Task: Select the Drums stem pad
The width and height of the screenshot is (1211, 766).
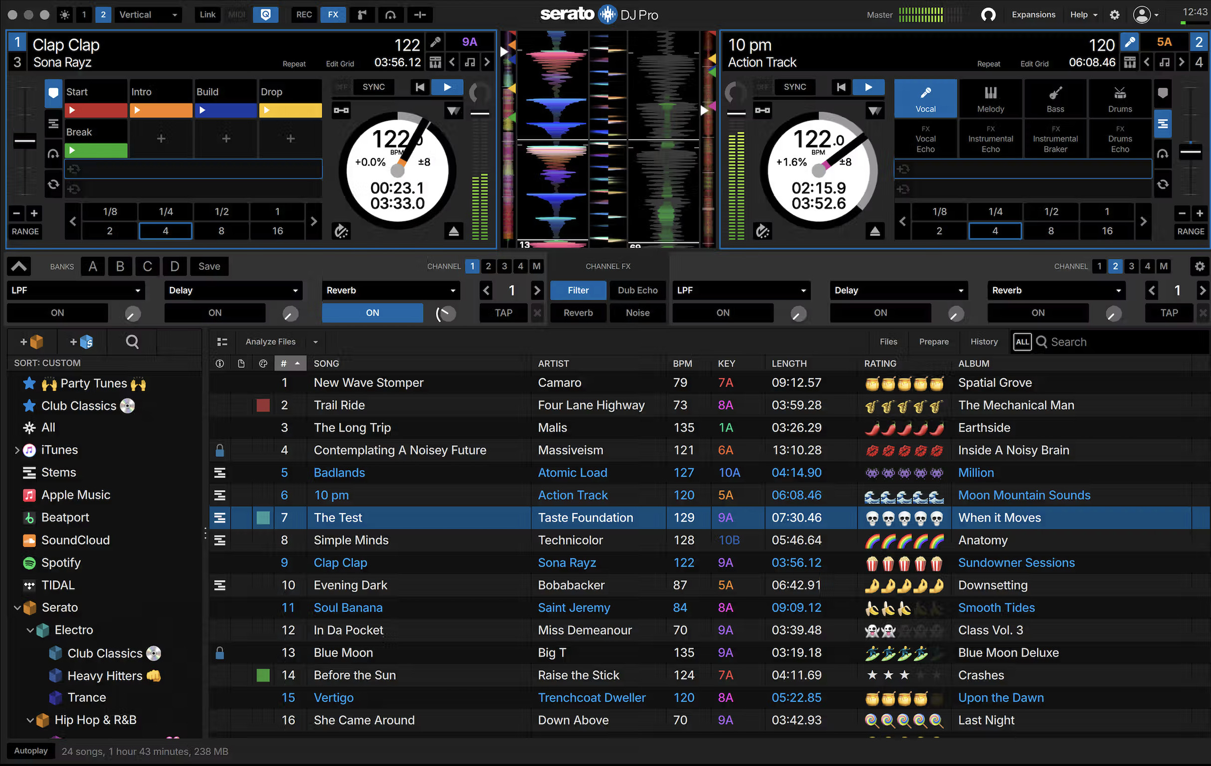Action: [1120, 99]
